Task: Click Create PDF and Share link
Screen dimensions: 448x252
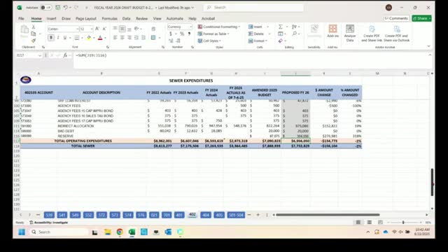Action: coord(372,34)
